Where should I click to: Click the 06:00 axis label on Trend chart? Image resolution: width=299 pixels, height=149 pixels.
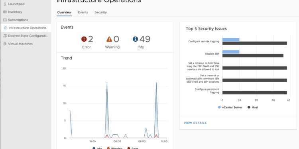point(142,141)
